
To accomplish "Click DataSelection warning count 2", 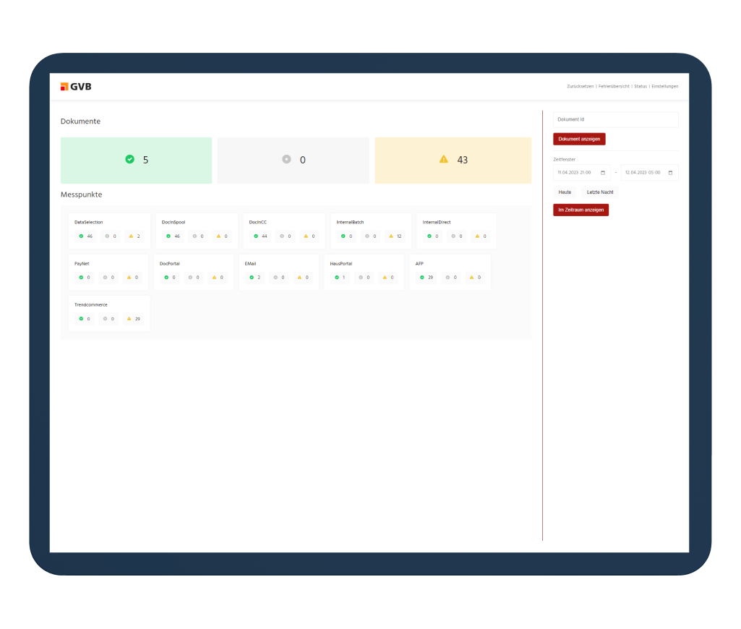I will pos(134,236).
